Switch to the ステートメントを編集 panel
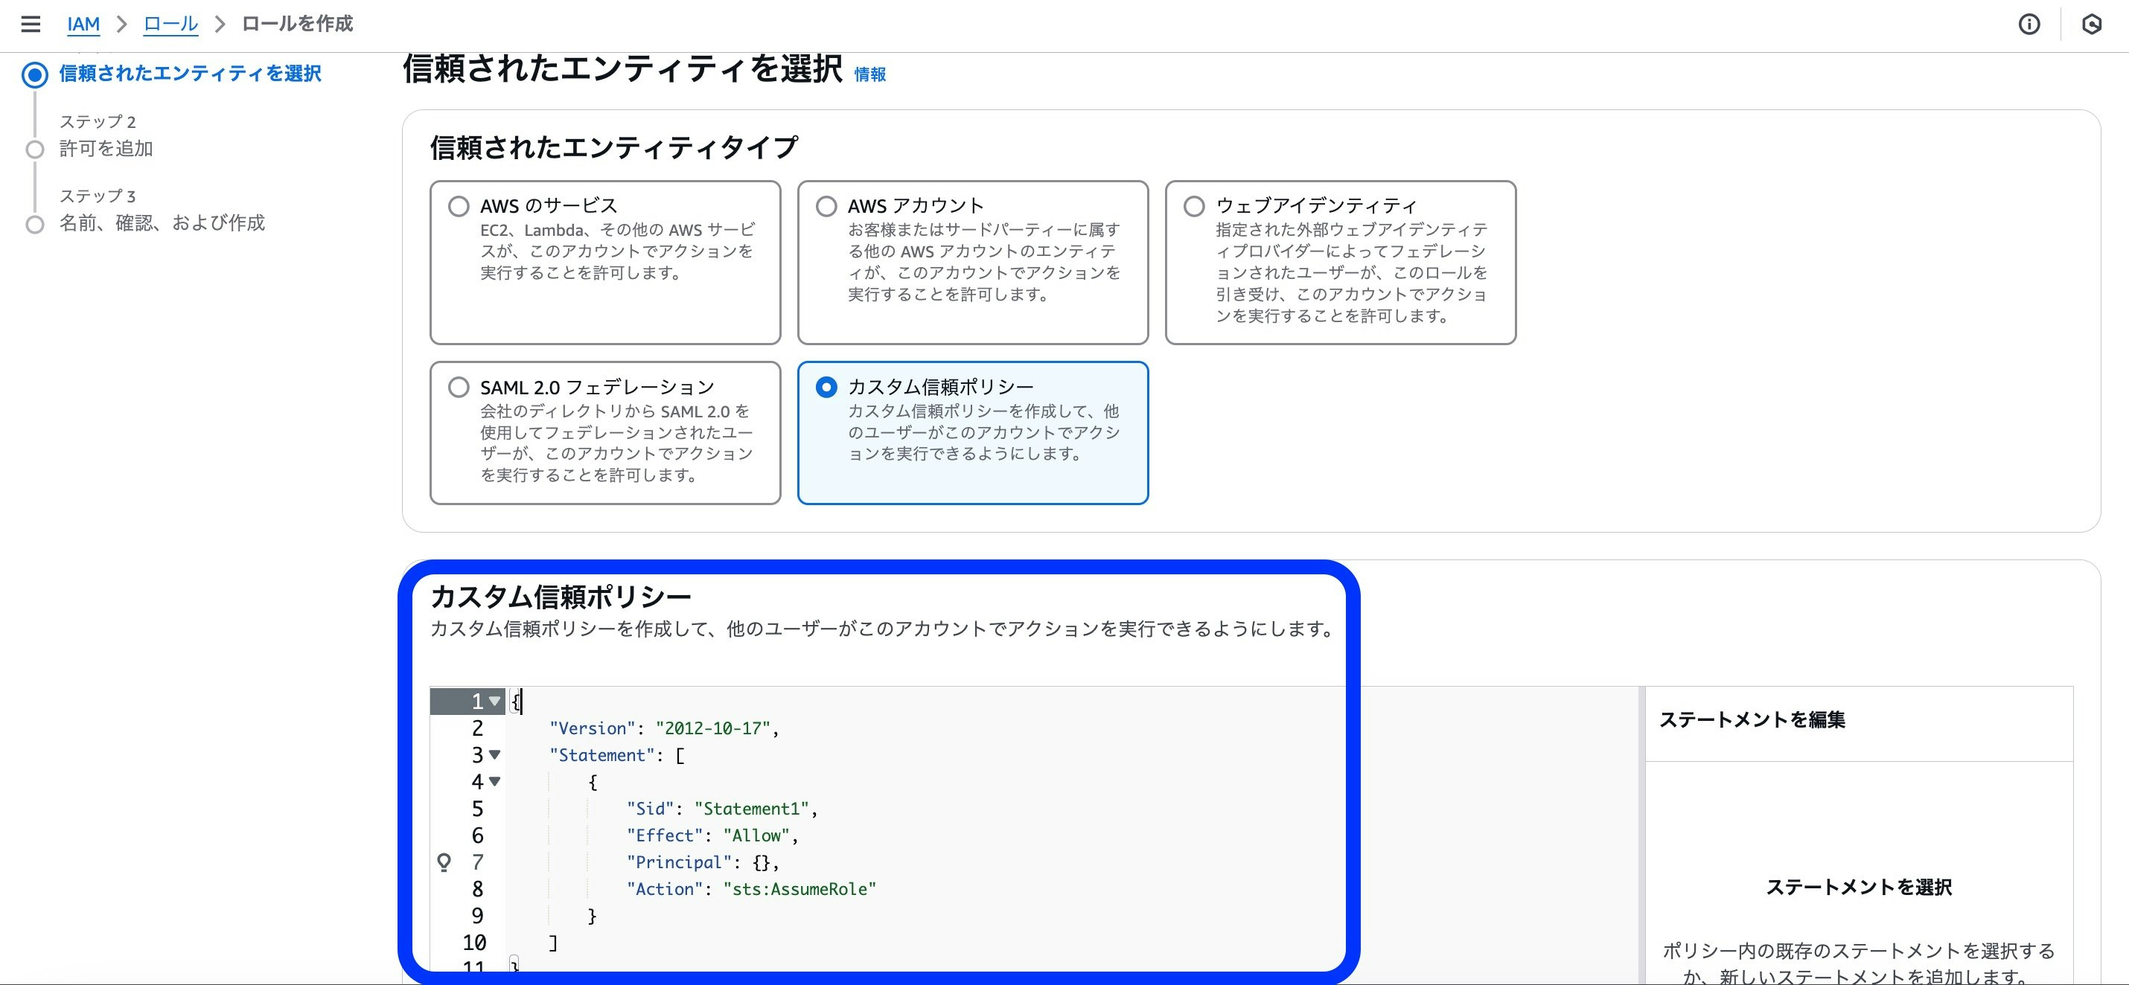Screen dimensions: 2129x985 tap(1752, 719)
